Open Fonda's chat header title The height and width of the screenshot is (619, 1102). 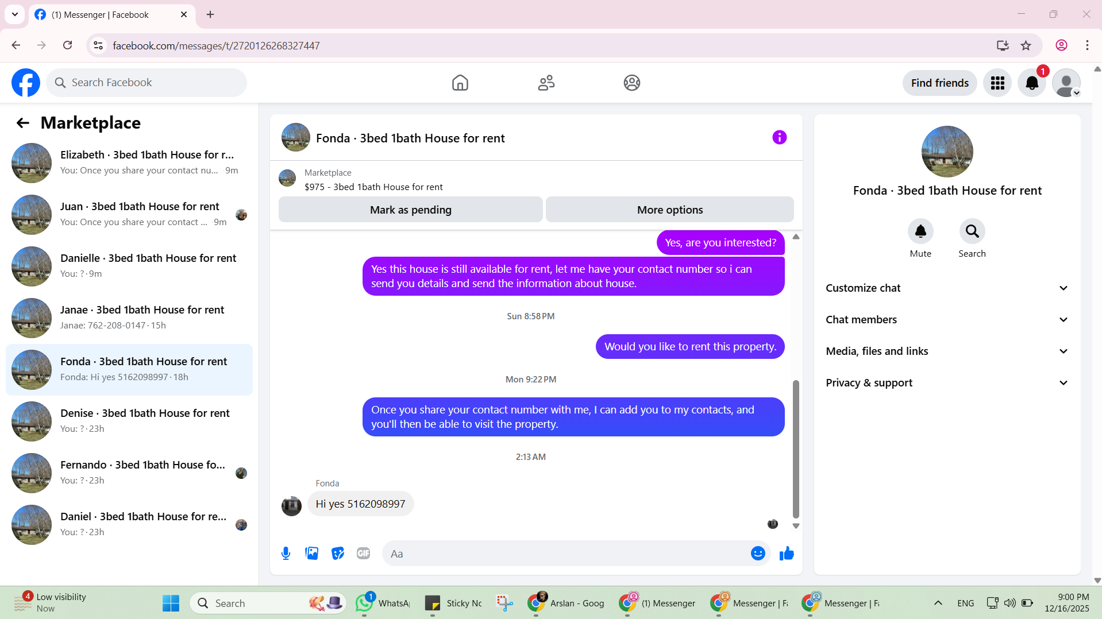(x=410, y=138)
